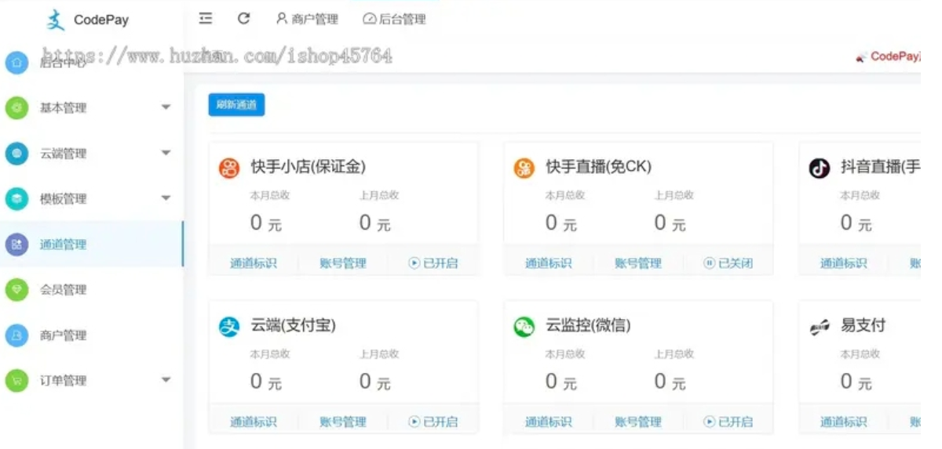This screenshot has height=449, width=942.
Task: Click the purple 通道管理 sidebar icon
Action: [16, 244]
